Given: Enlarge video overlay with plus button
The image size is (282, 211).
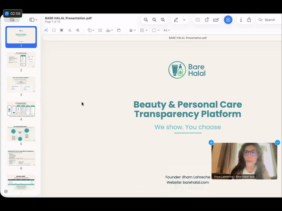Looking at the screenshot, I should pyautogui.click(x=211, y=143).
